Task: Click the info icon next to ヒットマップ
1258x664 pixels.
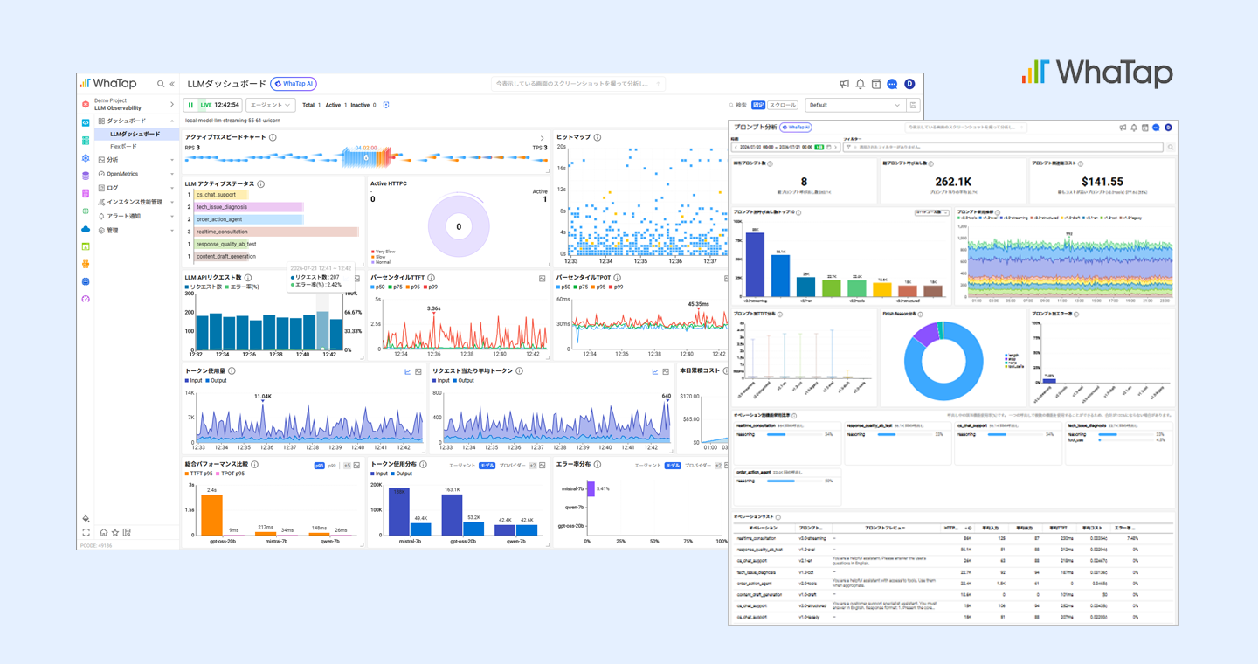Action: (x=598, y=137)
